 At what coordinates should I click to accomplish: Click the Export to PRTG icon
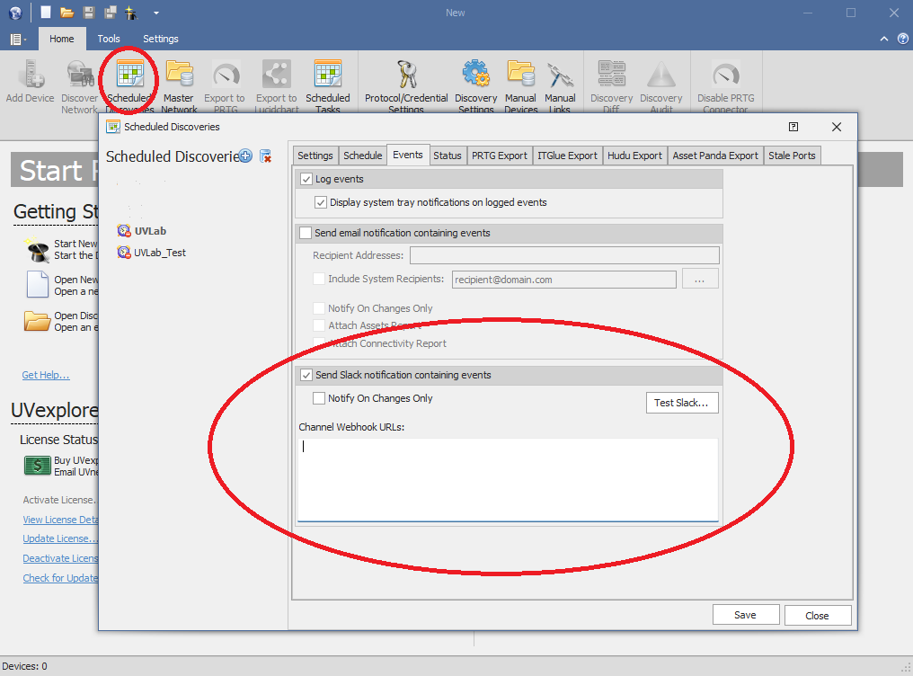(226, 74)
